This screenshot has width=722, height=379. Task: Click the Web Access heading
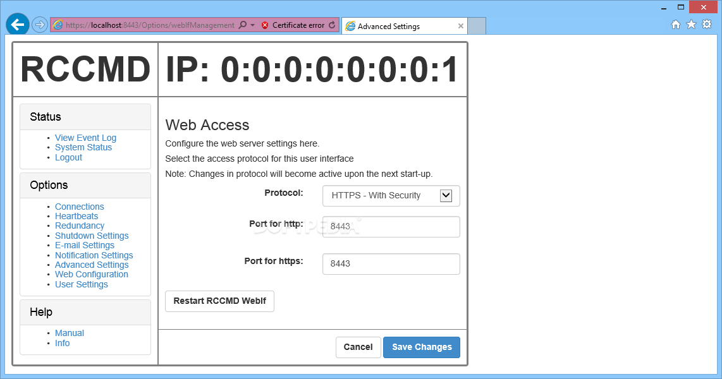click(207, 125)
